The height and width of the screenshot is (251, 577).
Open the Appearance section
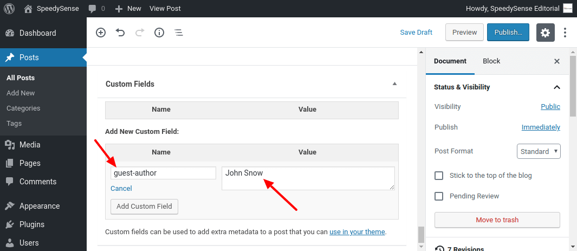[43, 206]
